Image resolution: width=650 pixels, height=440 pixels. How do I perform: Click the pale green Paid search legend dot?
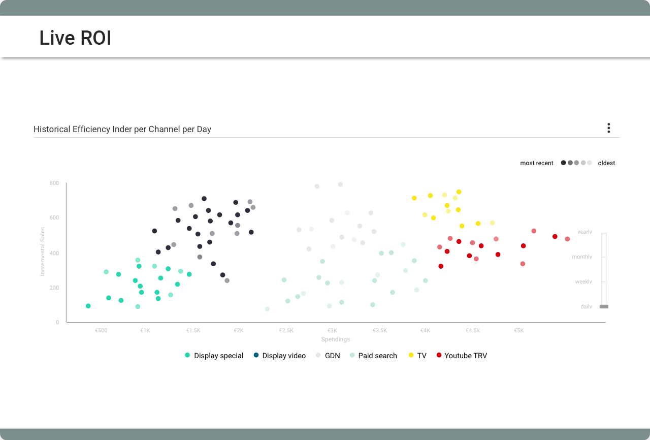(352, 356)
